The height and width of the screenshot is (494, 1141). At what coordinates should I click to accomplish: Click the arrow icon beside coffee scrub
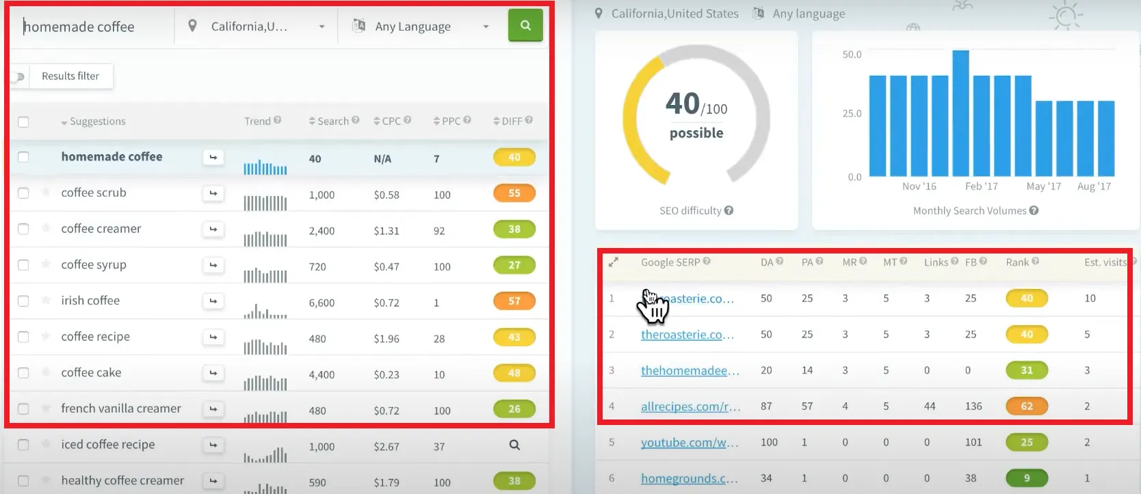click(213, 193)
